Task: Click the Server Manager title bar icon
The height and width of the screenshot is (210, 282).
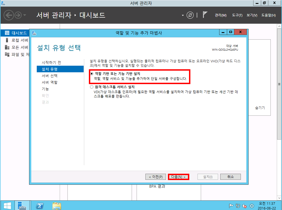Action: (x=3, y=3)
